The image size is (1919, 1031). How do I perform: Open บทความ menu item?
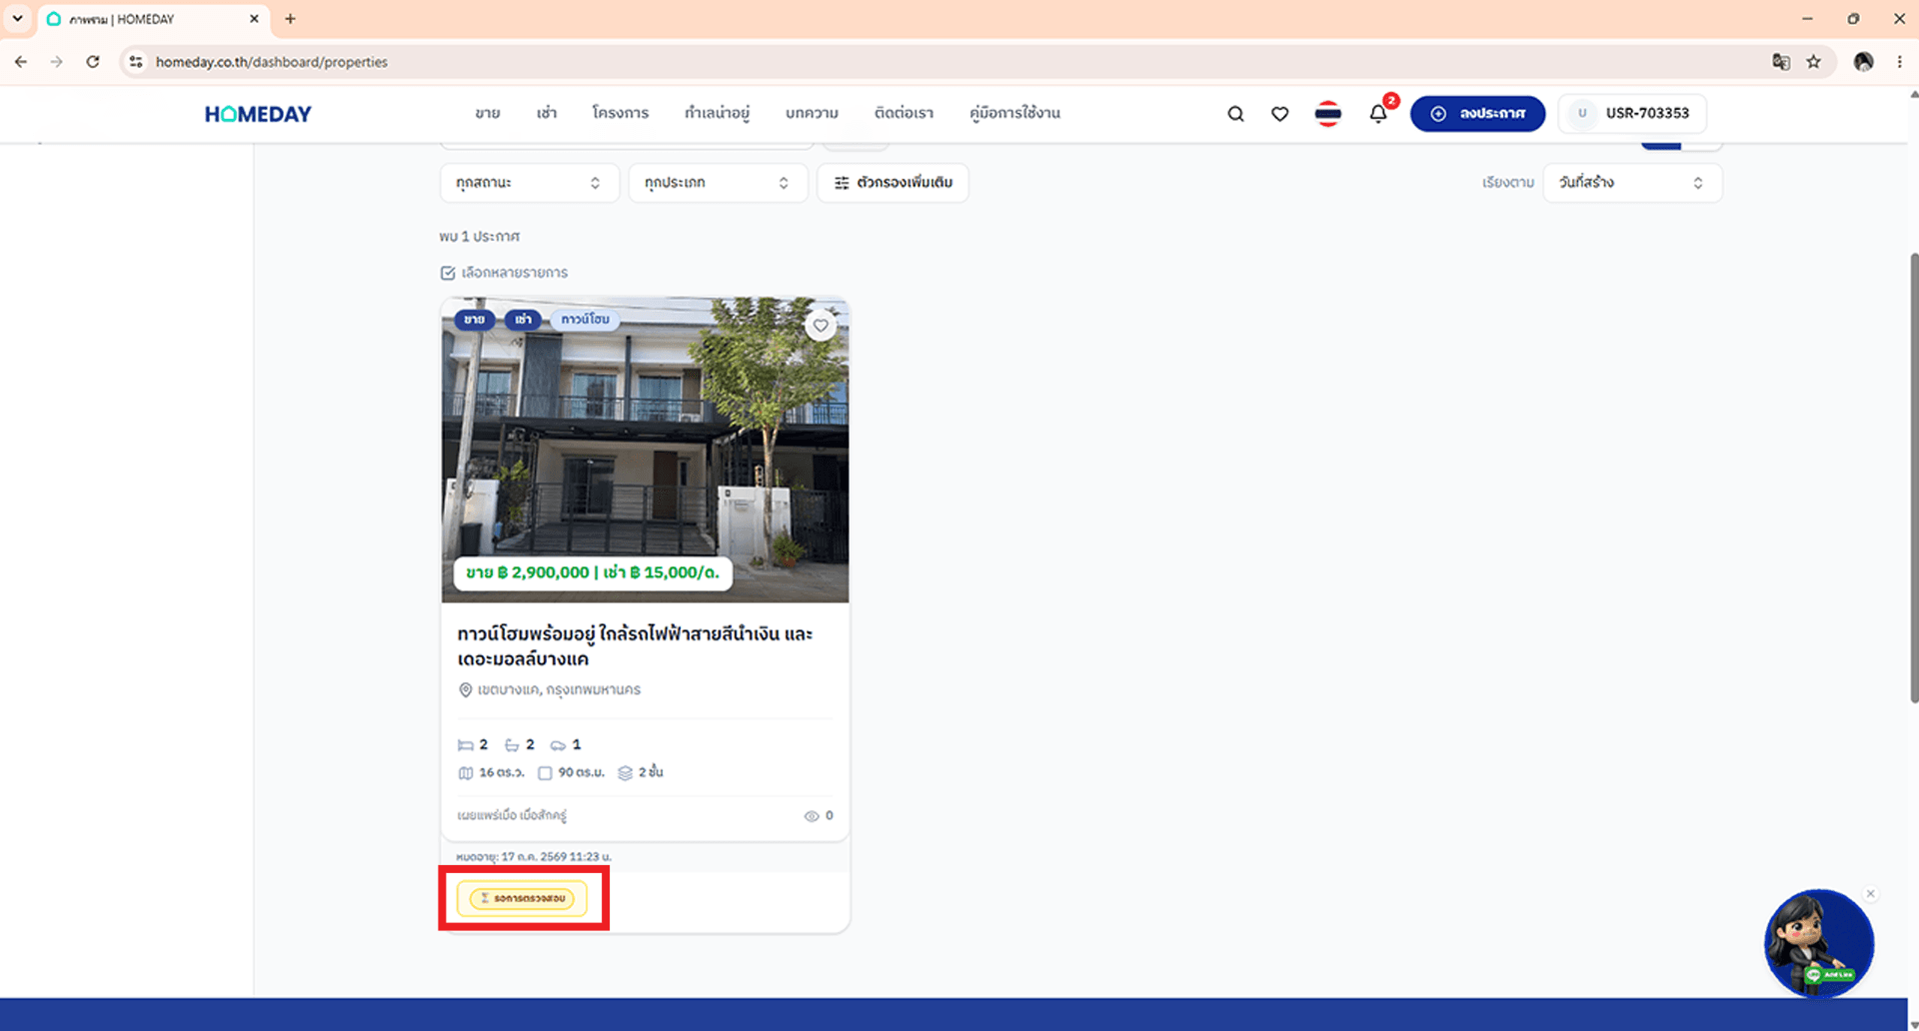point(812,113)
